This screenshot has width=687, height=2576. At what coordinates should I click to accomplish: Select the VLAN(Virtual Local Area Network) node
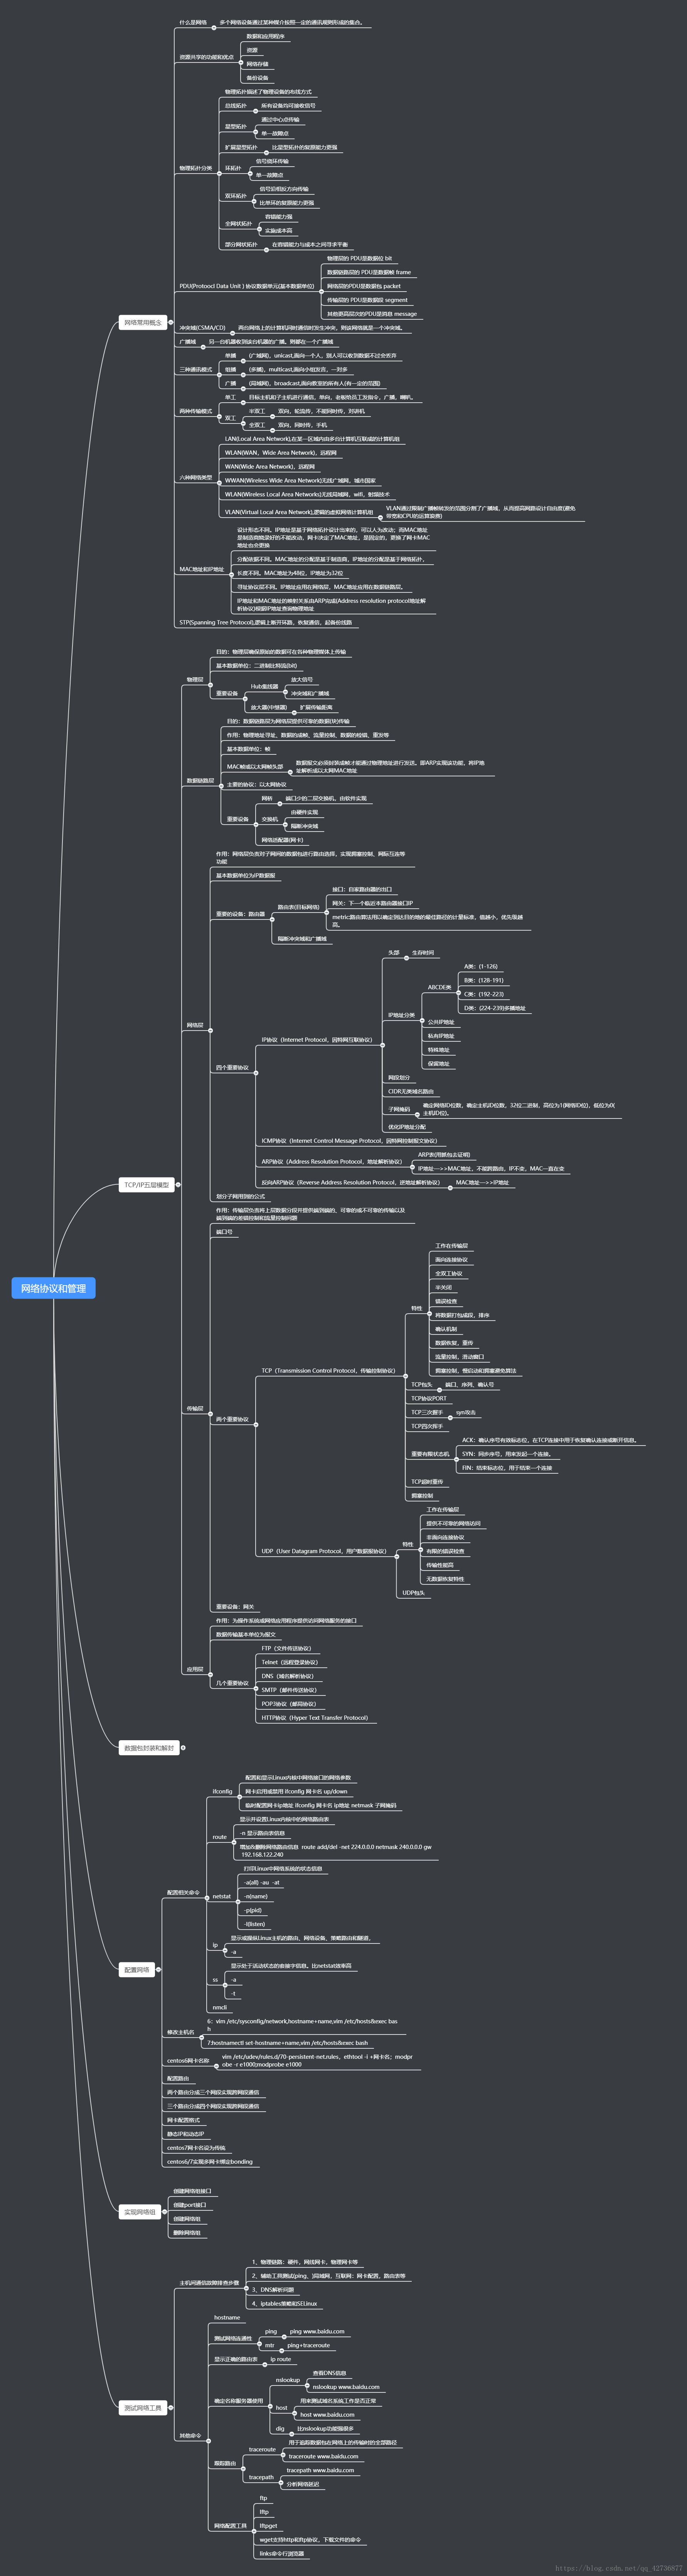[x=299, y=512]
